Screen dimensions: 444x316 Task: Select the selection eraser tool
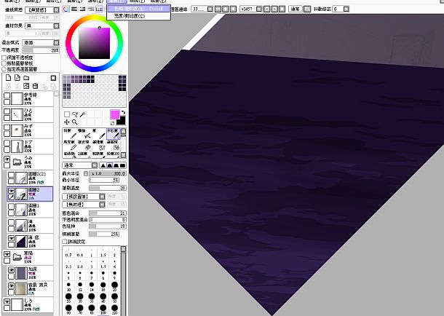pos(113,146)
